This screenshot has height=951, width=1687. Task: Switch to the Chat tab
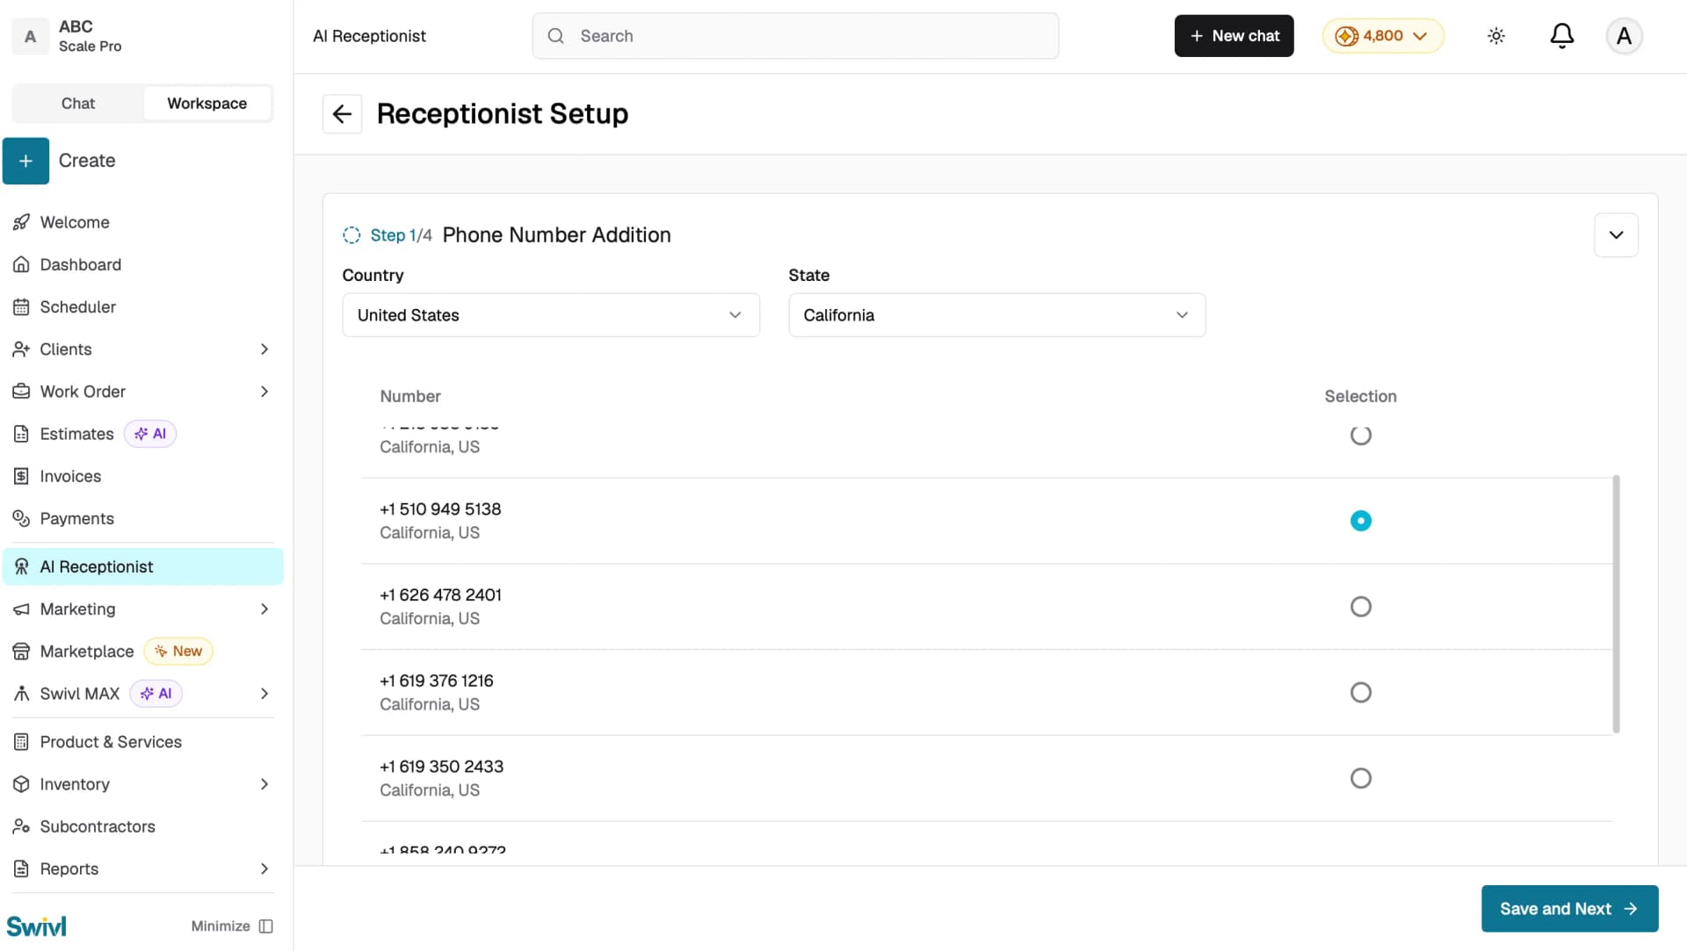[x=78, y=104]
